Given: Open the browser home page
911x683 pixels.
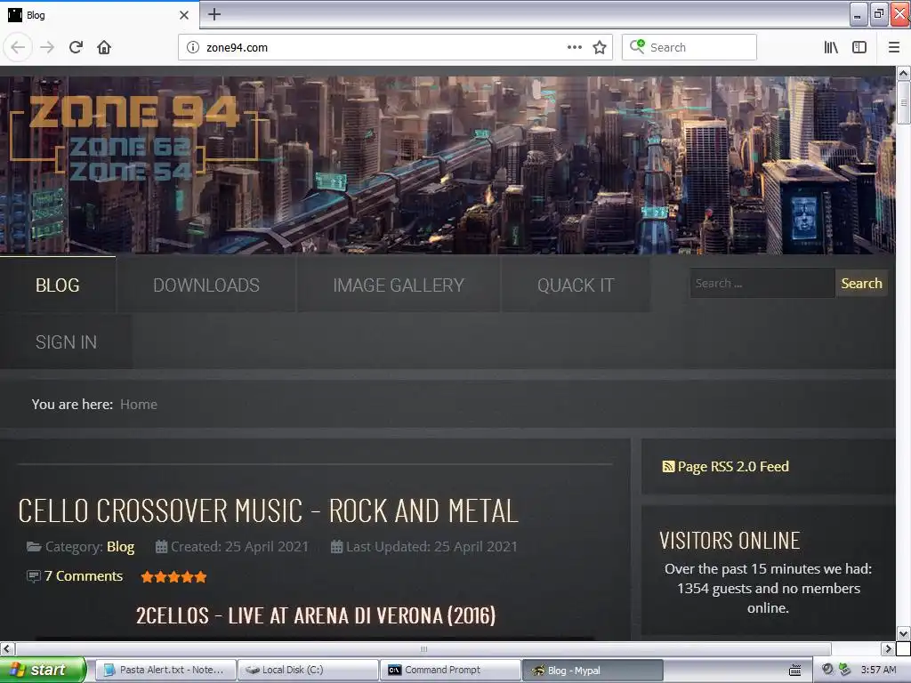Looking at the screenshot, I should pos(104,47).
